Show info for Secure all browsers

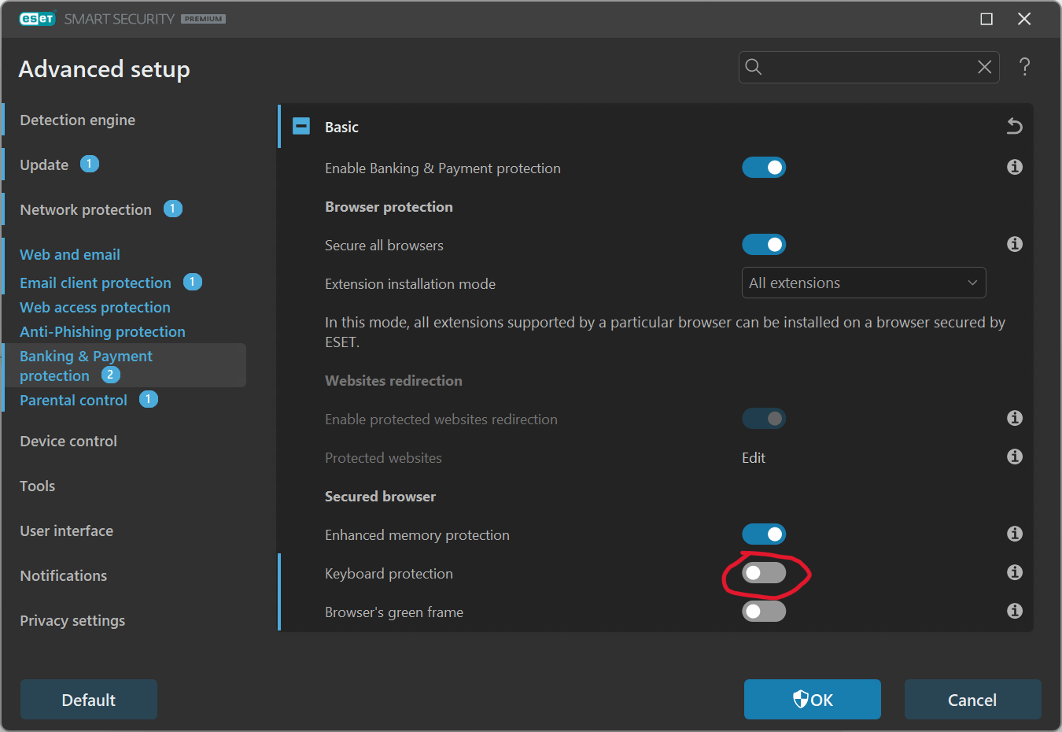[x=1015, y=244]
